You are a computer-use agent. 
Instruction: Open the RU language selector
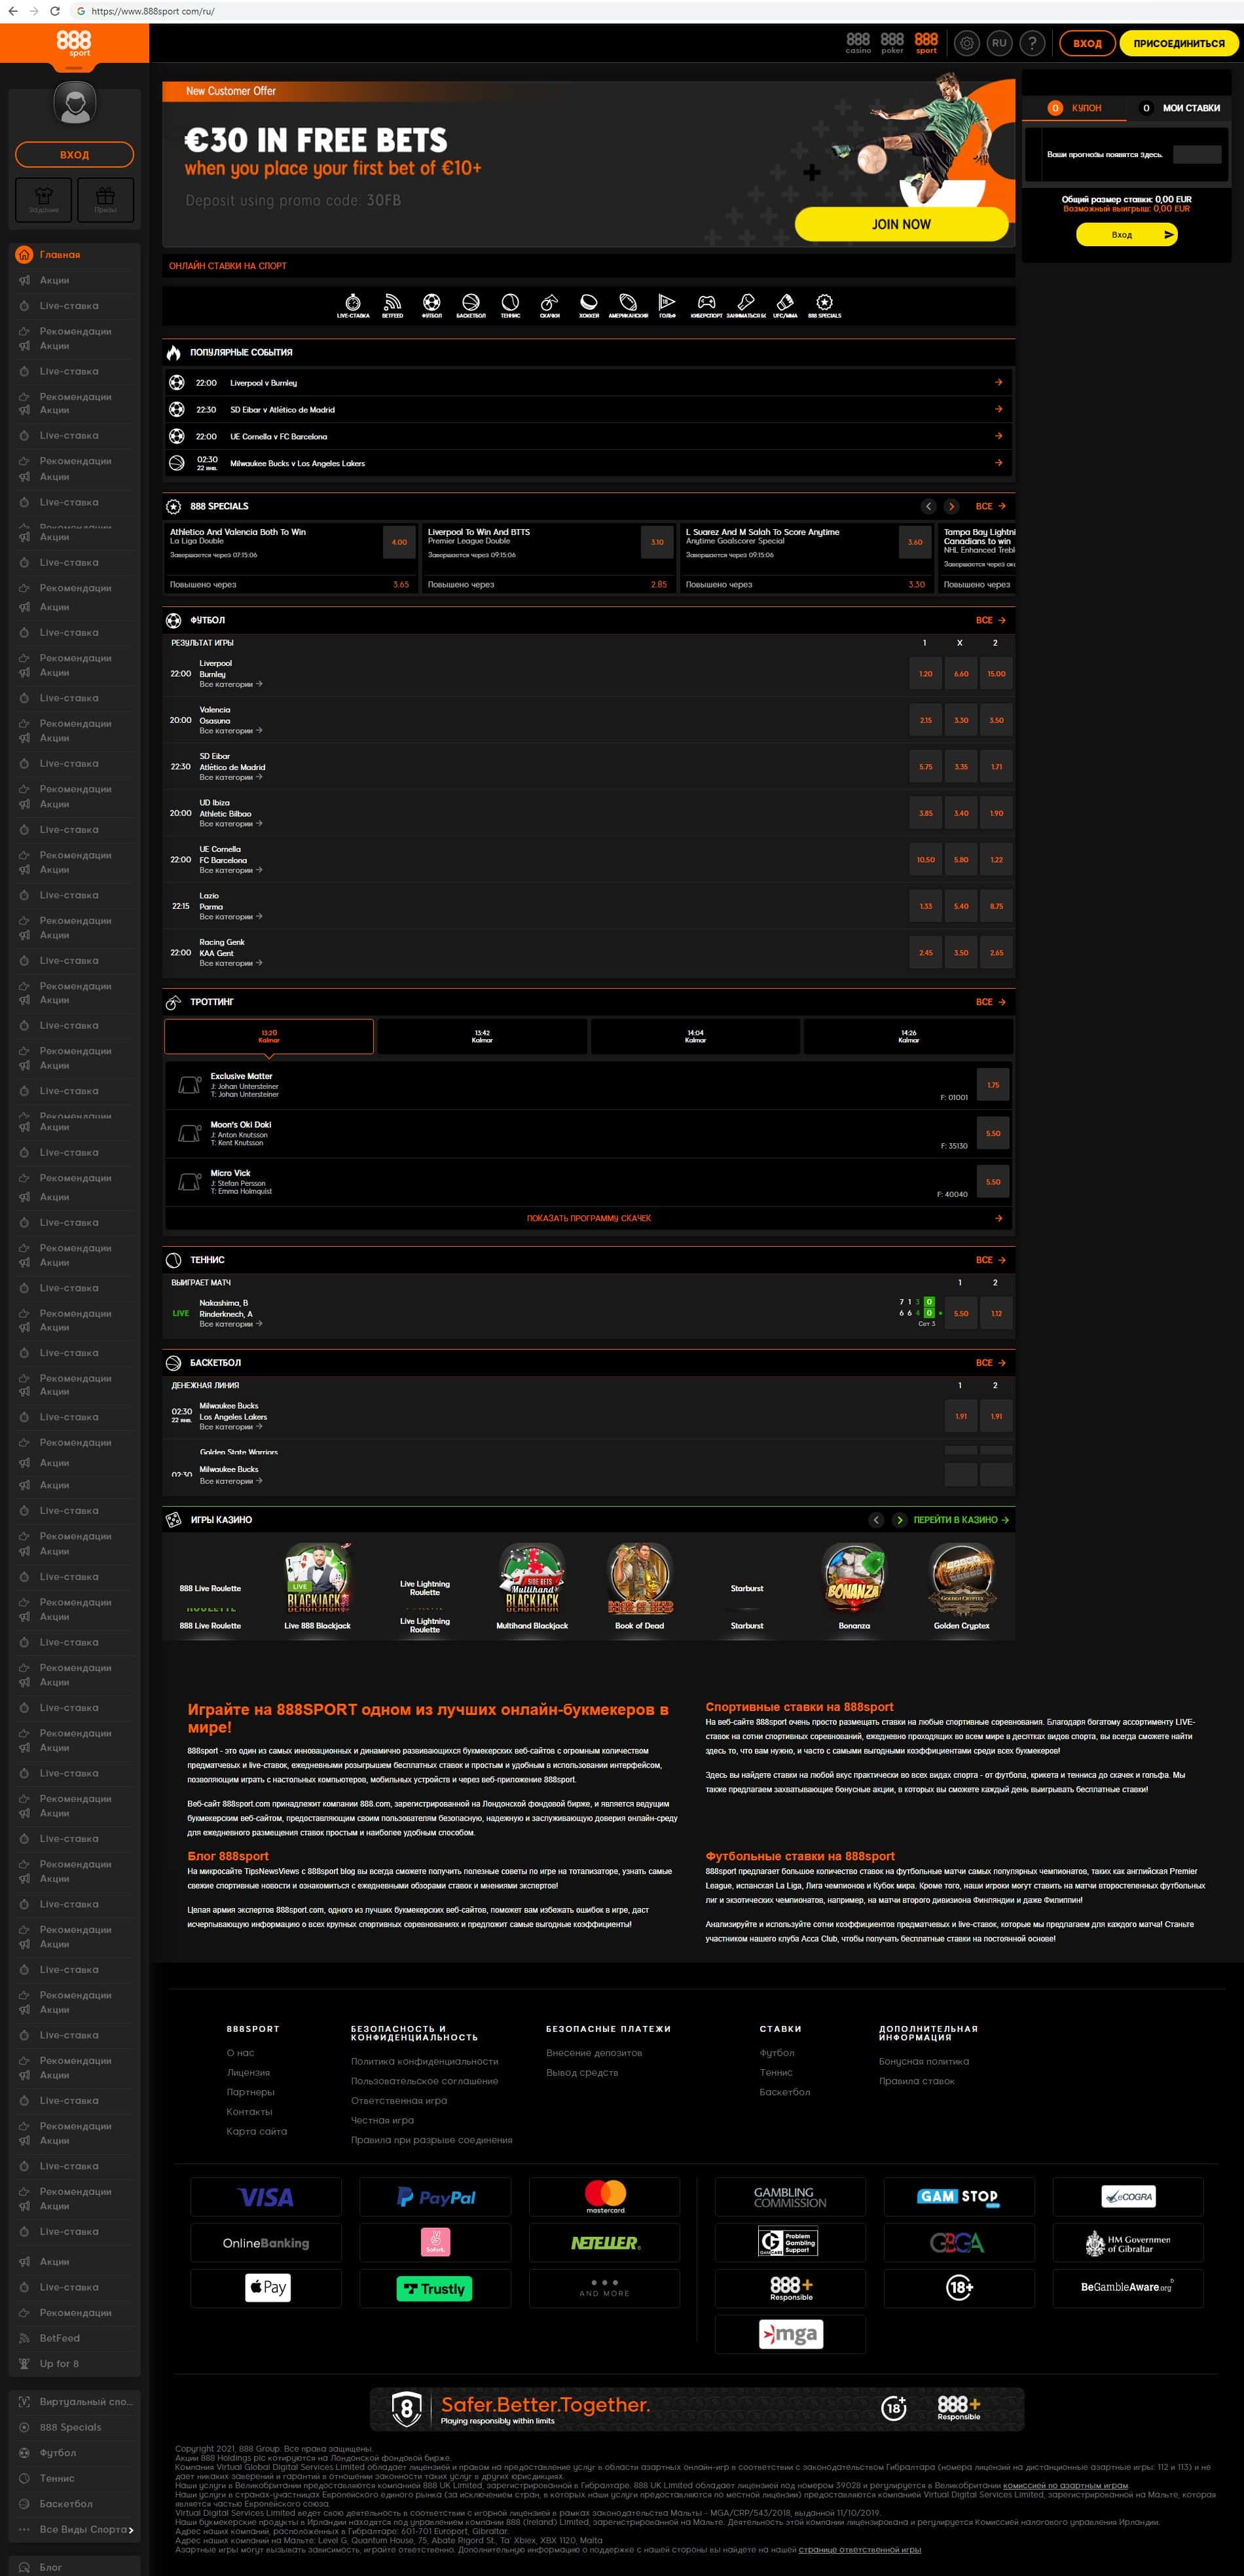click(x=999, y=43)
